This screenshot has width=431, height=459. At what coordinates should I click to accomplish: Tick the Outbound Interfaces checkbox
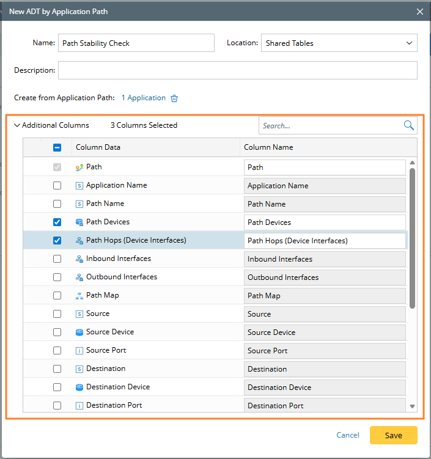[x=57, y=277]
